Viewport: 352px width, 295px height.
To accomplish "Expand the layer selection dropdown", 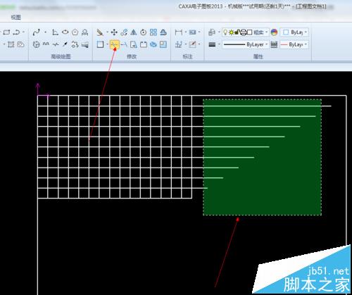I will coord(266,32).
